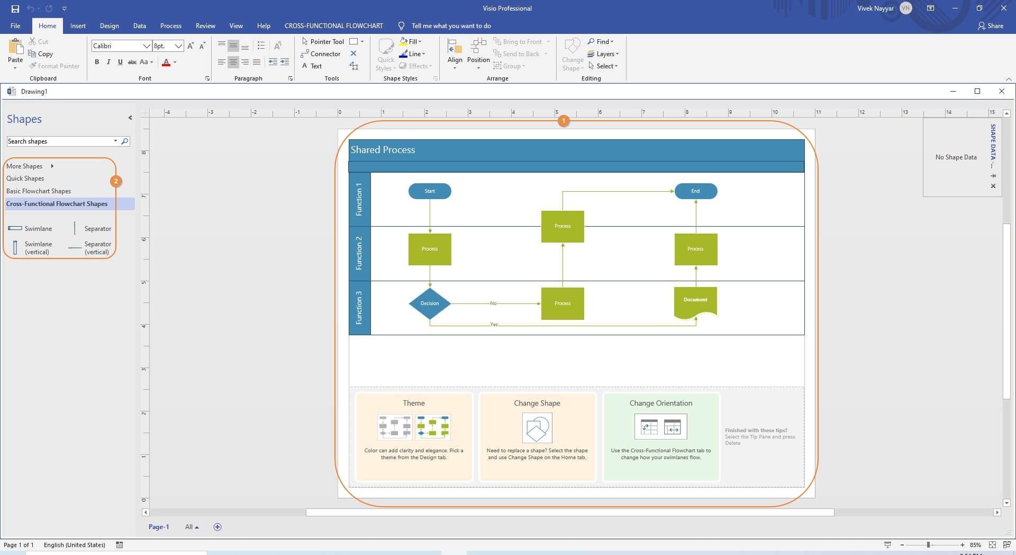Switch to the Cross-Functional Flowchart tab
This screenshot has height=555, width=1016.
pyautogui.click(x=333, y=25)
